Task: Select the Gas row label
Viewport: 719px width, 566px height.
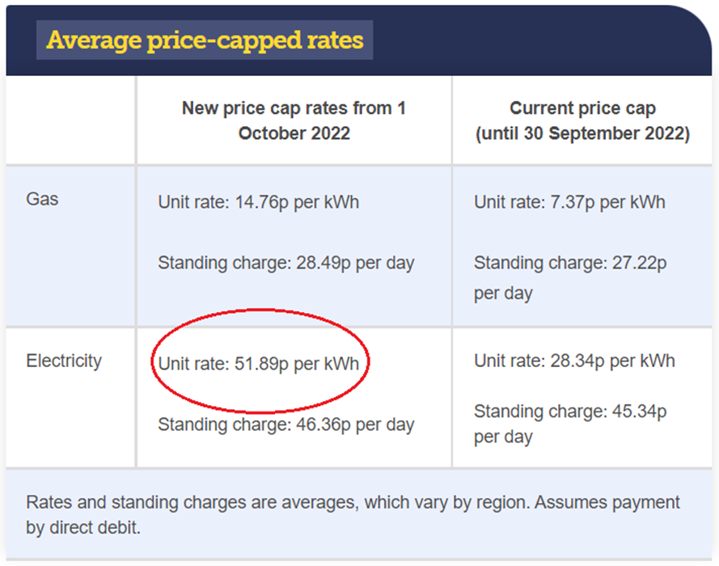Action: point(43,199)
